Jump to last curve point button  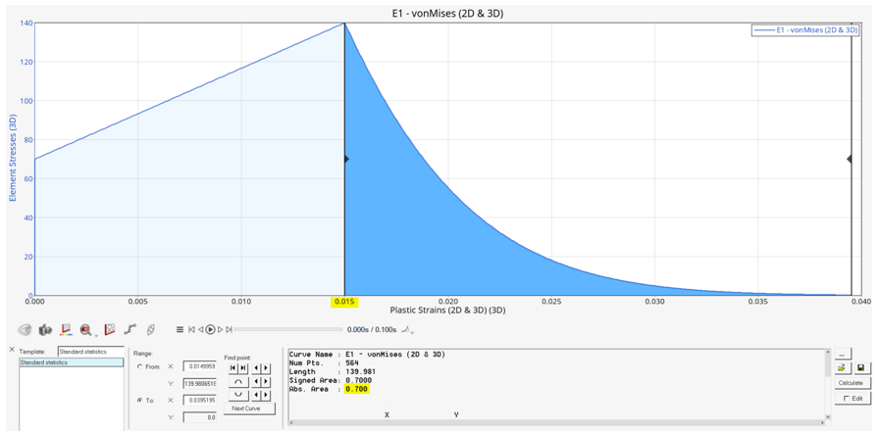click(243, 368)
